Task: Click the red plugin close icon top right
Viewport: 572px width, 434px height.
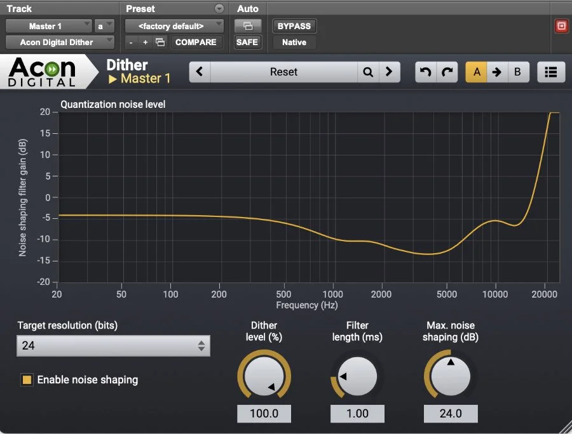Action: click(x=561, y=25)
